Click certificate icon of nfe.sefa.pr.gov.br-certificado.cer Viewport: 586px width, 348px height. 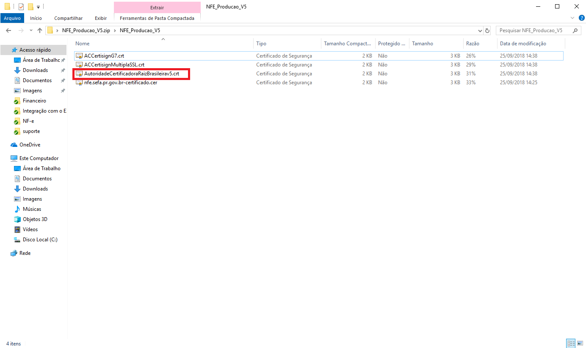click(x=79, y=83)
